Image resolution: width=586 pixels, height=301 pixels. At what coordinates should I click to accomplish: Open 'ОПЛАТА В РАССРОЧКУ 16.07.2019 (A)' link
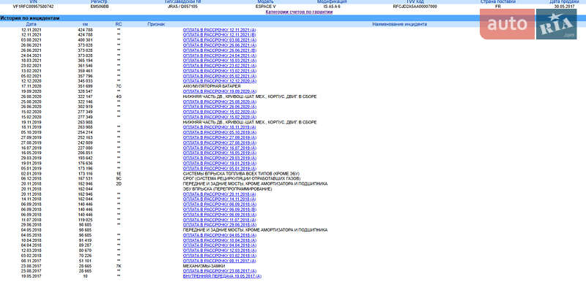click(219, 147)
